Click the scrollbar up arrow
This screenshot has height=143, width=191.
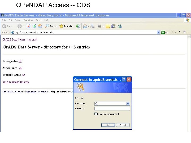(x=189, y=37)
